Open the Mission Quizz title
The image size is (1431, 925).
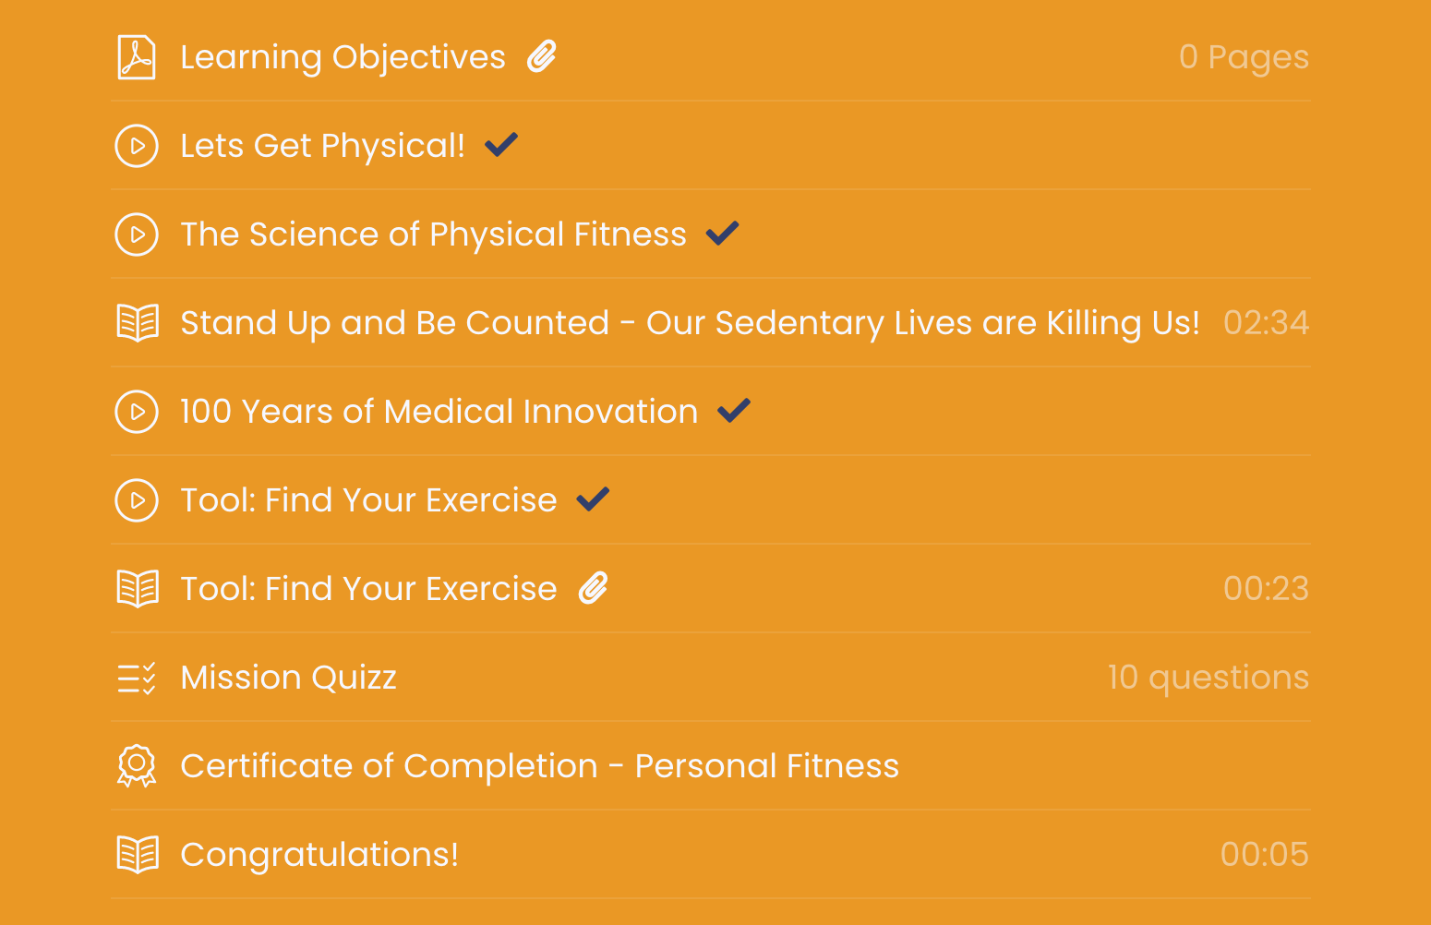(x=288, y=678)
